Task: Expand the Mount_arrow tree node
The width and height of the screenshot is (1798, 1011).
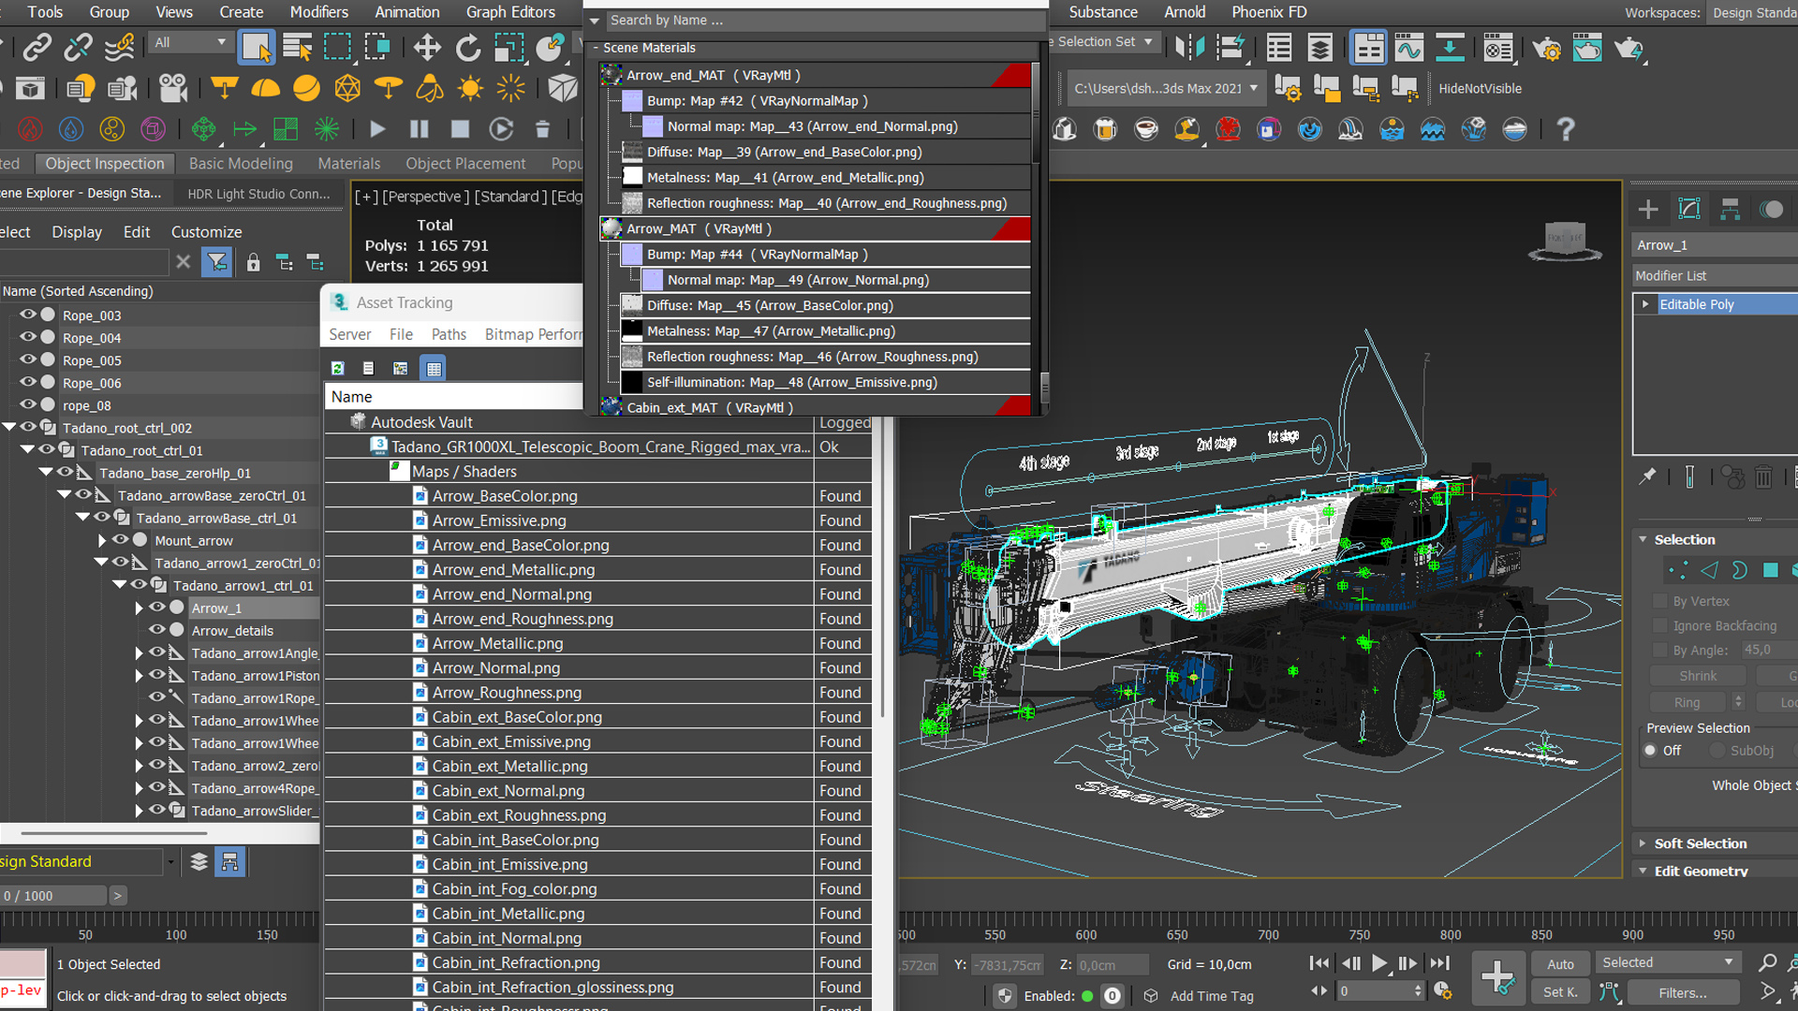Action: point(102,540)
